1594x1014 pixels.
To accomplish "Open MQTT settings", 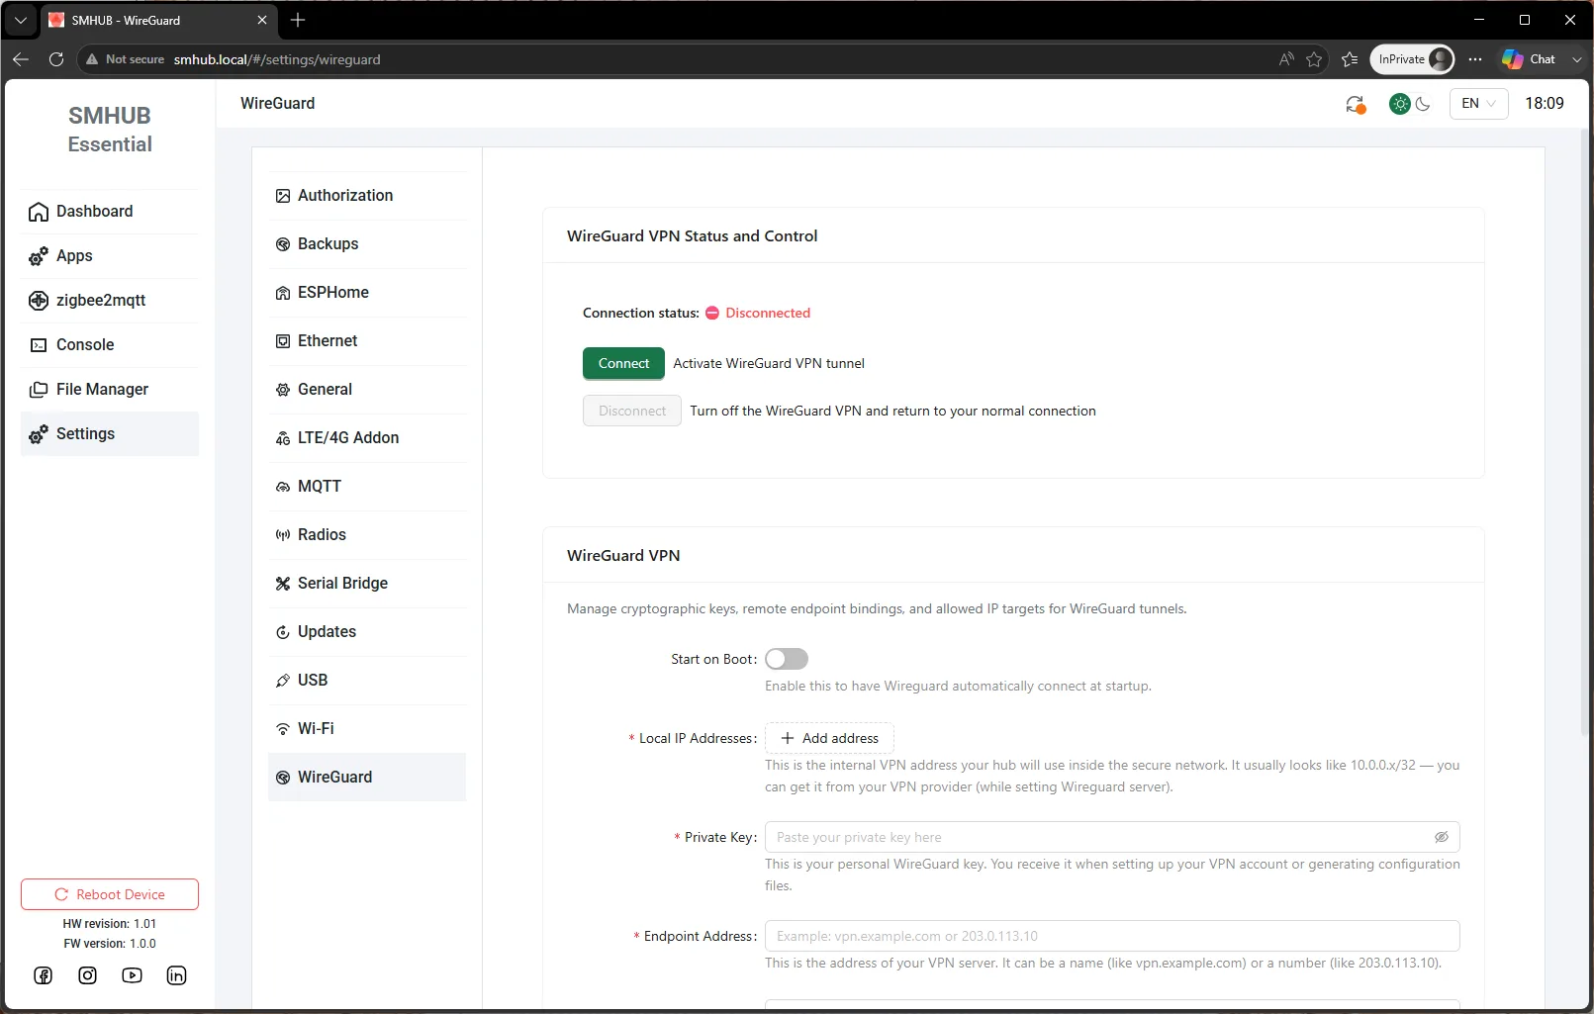I will (x=367, y=487).
